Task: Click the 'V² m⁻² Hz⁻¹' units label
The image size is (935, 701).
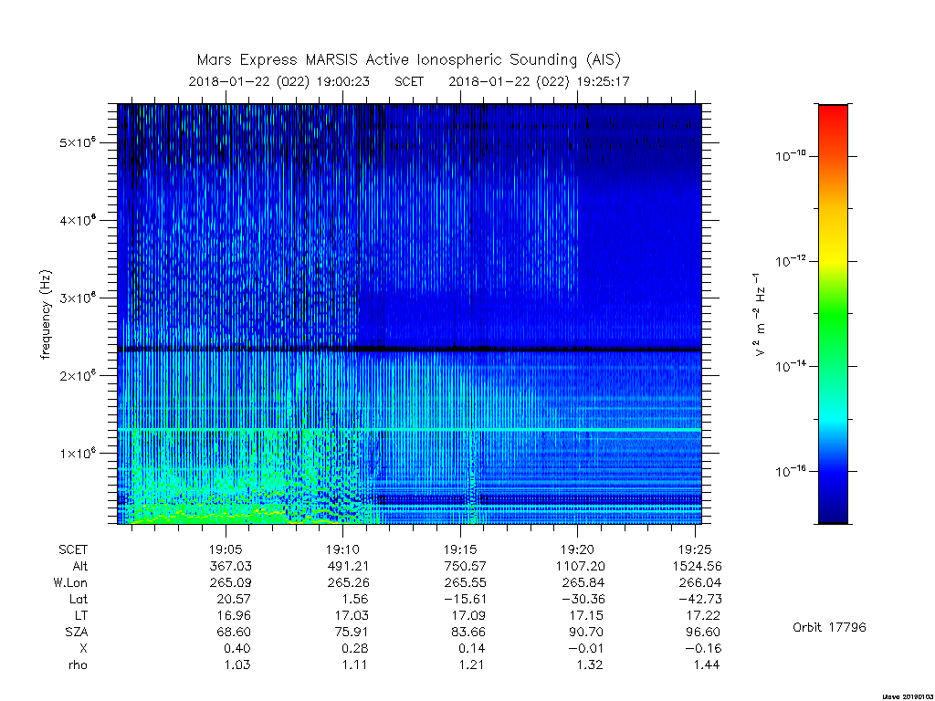Action: (x=759, y=315)
